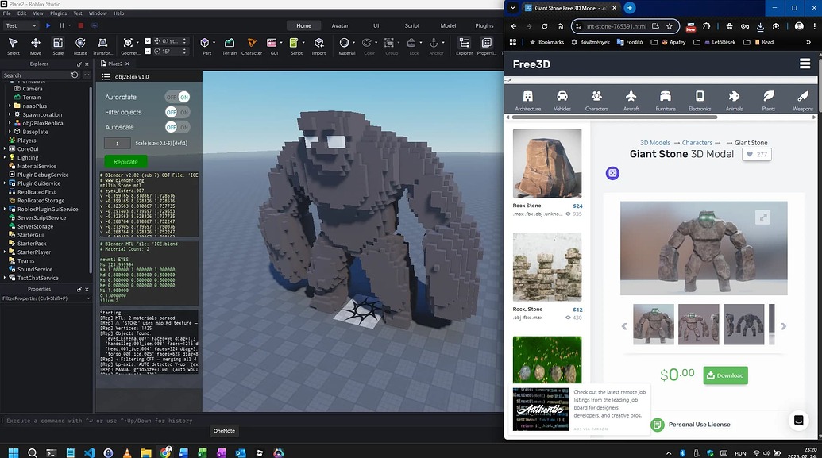Uncheck the rotate snap 15° checkbox

(148, 52)
